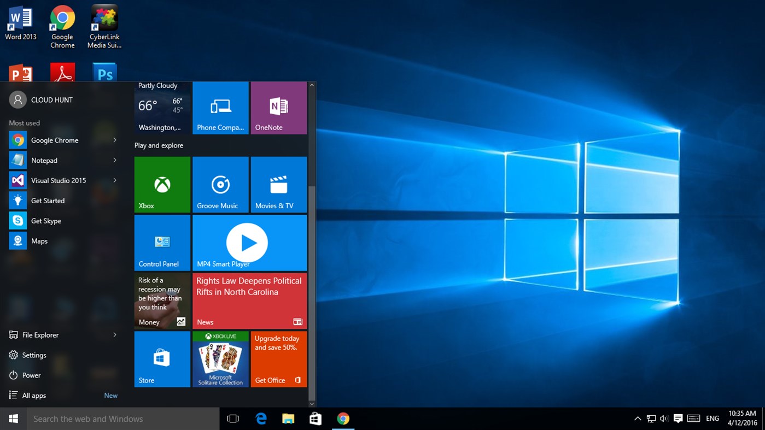Open Google Chrome desktop shortcut

point(62,27)
